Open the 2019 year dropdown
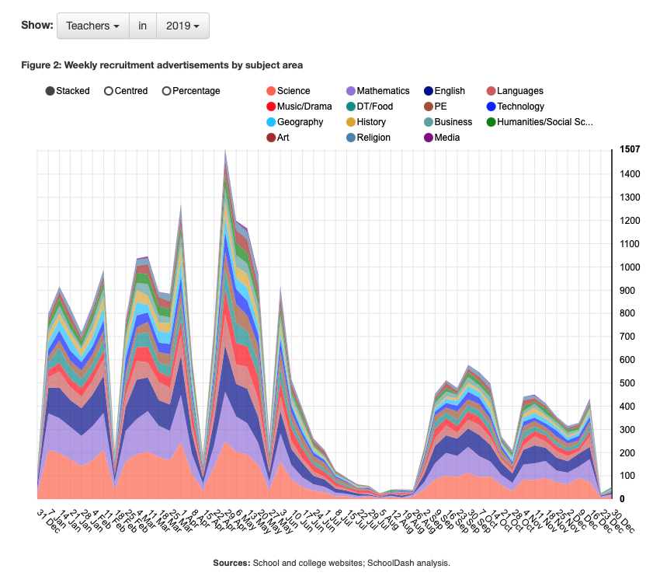 (182, 26)
